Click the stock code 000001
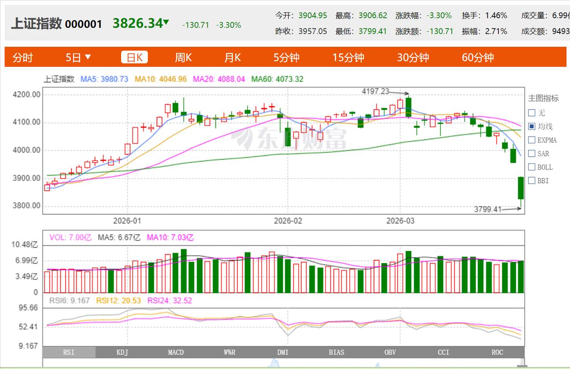This screenshot has width=570, height=369. (x=84, y=24)
